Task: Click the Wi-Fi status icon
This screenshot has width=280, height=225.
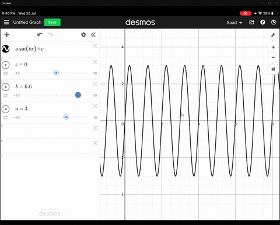Action: (260, 13)
